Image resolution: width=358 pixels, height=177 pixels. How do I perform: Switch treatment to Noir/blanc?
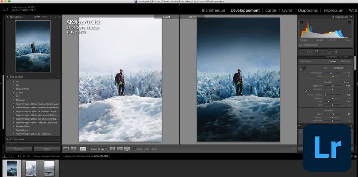345,61
